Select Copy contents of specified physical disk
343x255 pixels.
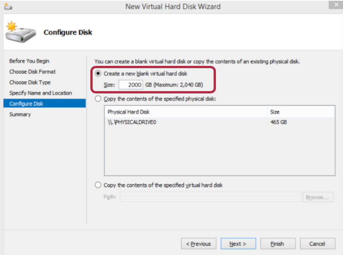(98, 99)
